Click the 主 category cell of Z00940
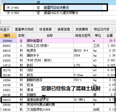This screenshot has height=112, width=116. (x=21, y=41)
